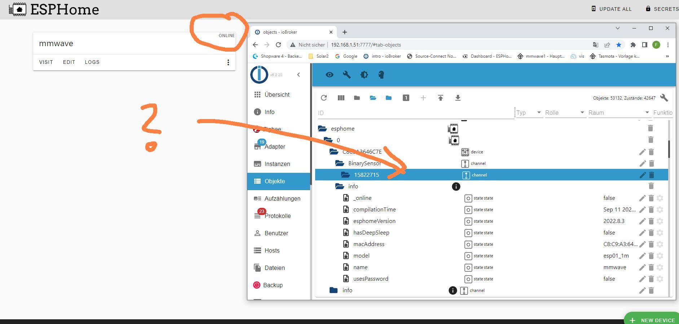Collapse the BinarySensor folder
679x324 pixels.
click(339, 163)
